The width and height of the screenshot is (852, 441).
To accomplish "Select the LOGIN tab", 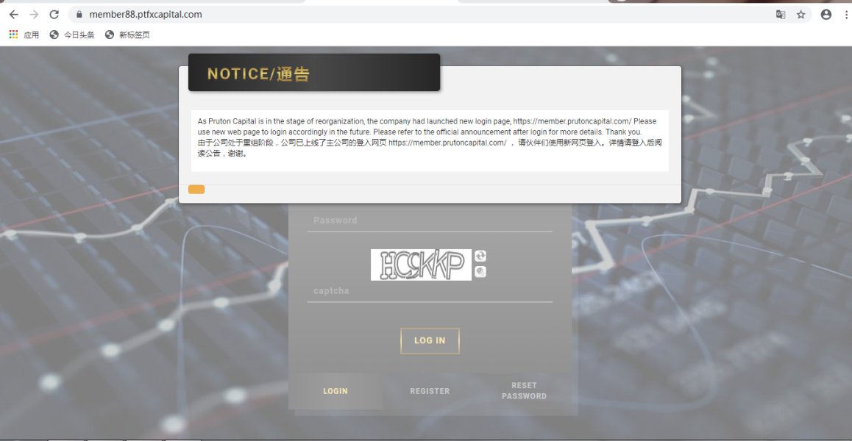I will 336,391.
